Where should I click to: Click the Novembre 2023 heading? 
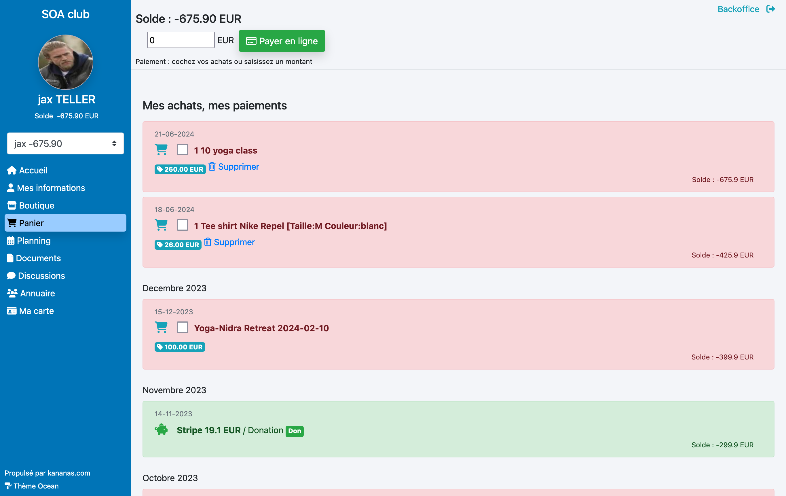pos(174,390)
